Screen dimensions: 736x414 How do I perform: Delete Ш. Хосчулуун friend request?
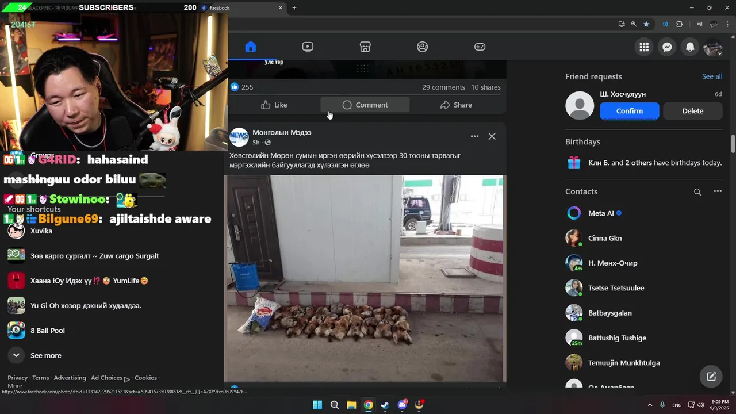tap(693, 111)
